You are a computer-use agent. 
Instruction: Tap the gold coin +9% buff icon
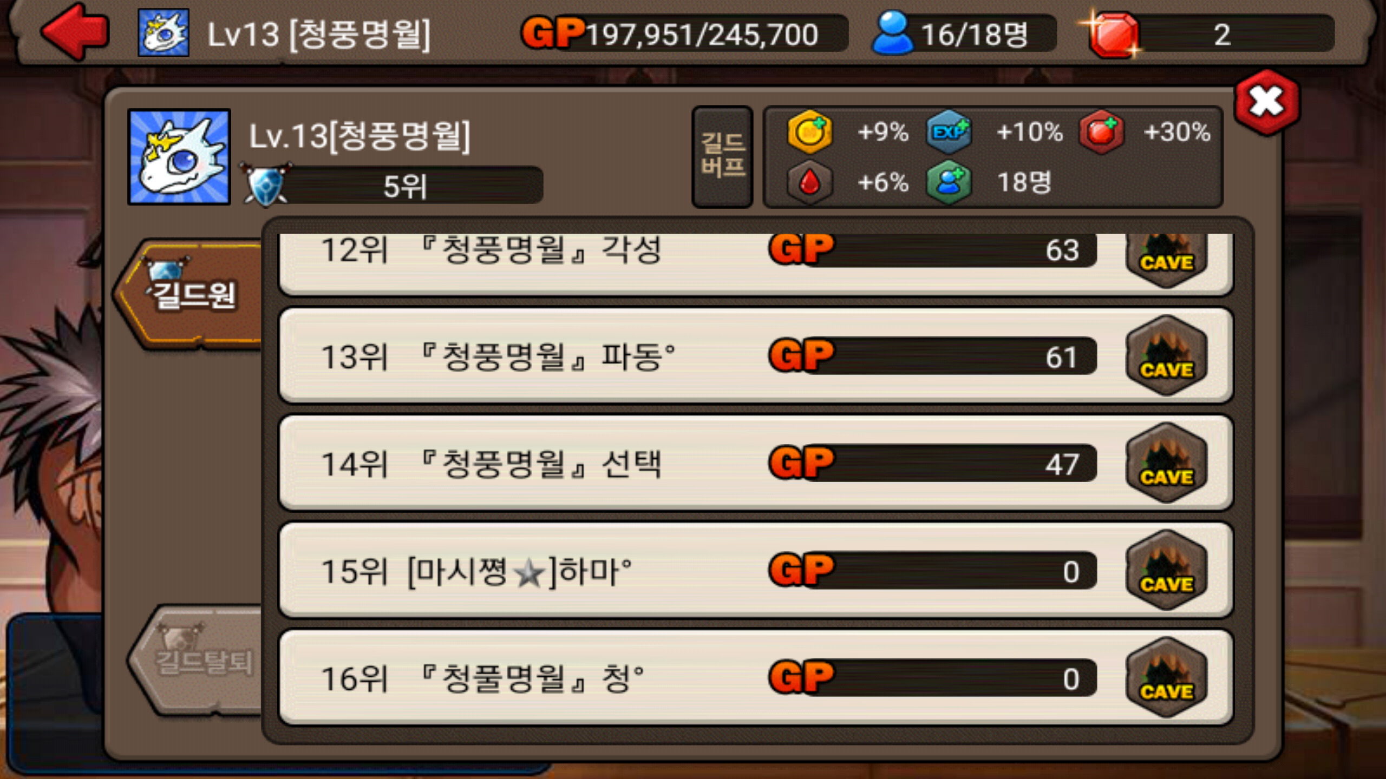point(810,131)
